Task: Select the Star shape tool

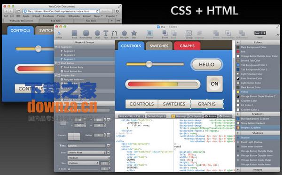Action: (134, 35)
